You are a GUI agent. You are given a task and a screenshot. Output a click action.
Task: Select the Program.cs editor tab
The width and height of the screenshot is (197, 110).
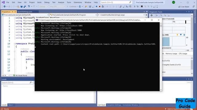6,12
